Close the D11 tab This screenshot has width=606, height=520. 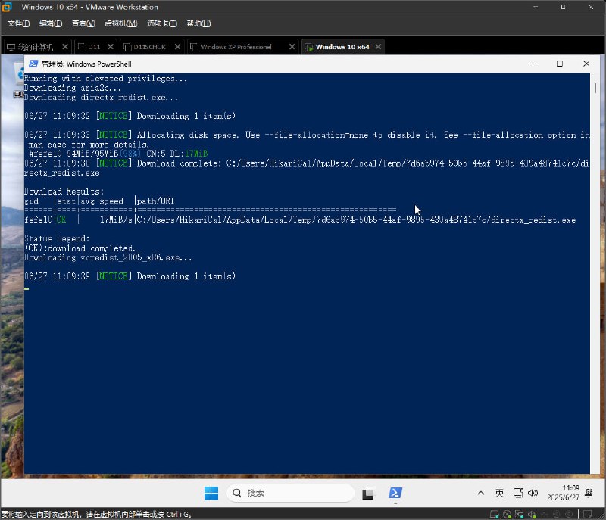point(111,47)
